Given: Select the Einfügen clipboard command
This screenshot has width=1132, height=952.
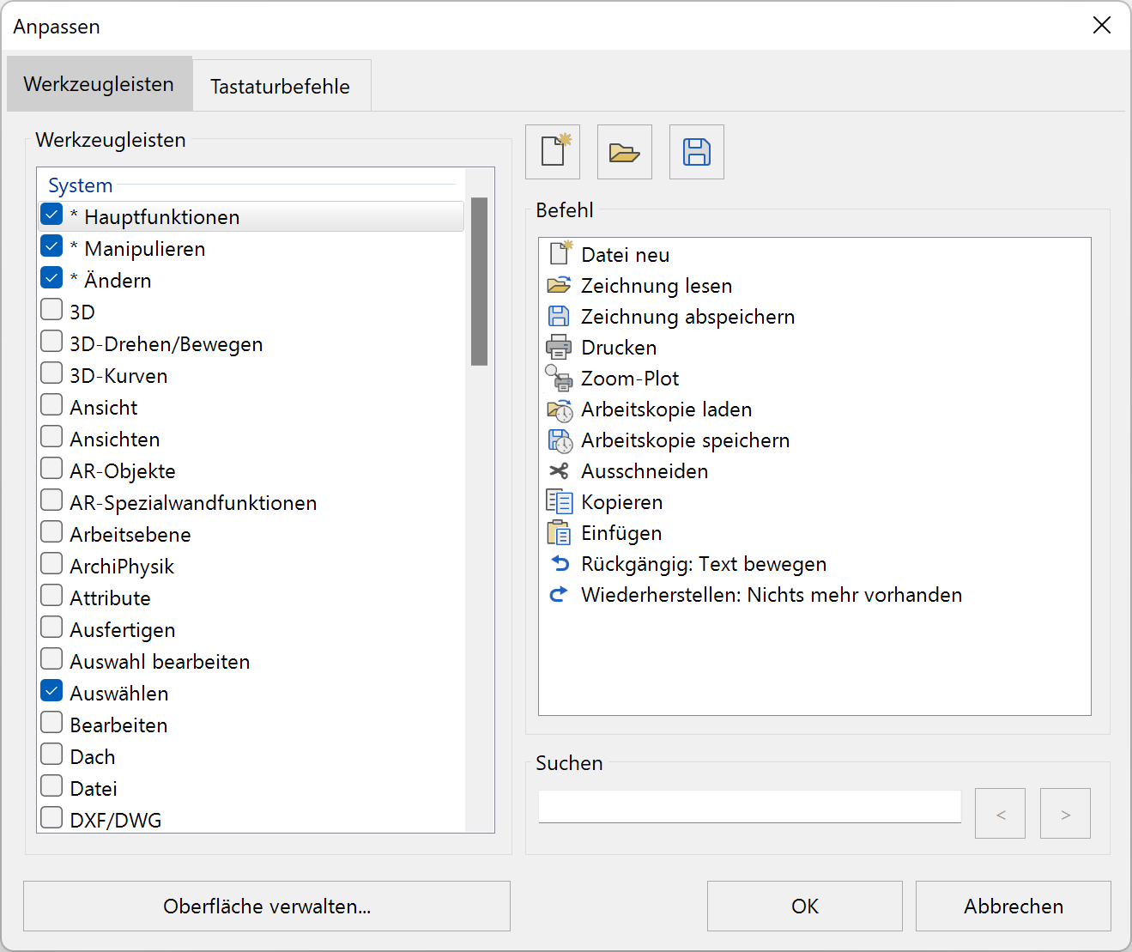Looking at the screenshot, I should [x=621, y=532].
